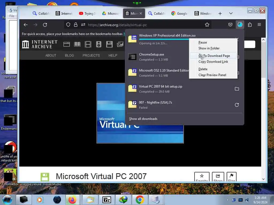
Task: Choose Show in Folder
Action: point(209,48)
